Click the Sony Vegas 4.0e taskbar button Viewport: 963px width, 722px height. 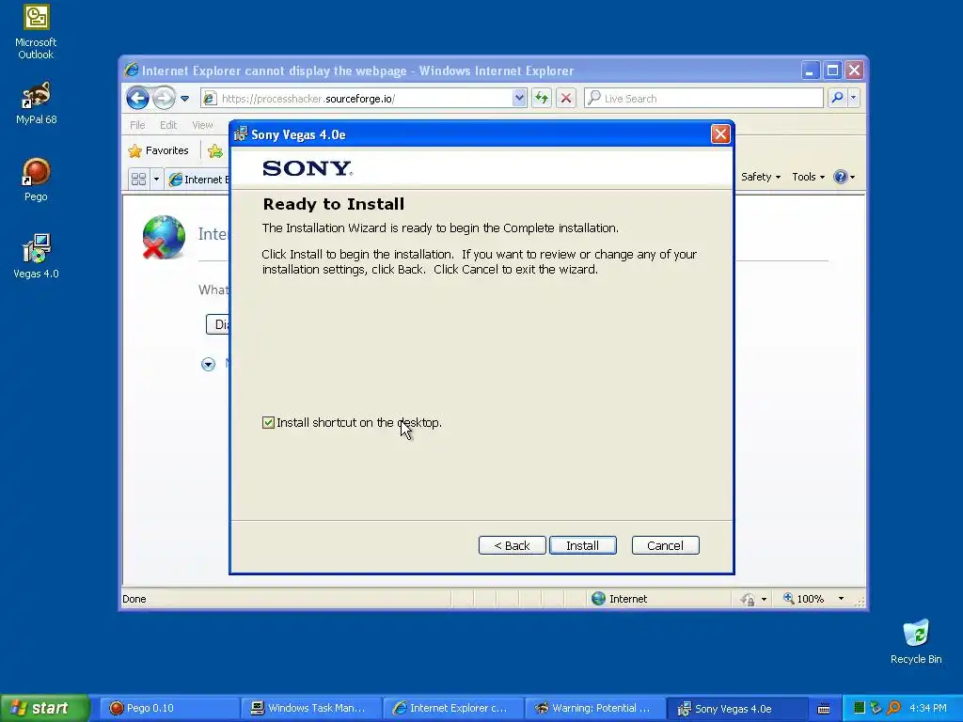[x=737, y=709]
